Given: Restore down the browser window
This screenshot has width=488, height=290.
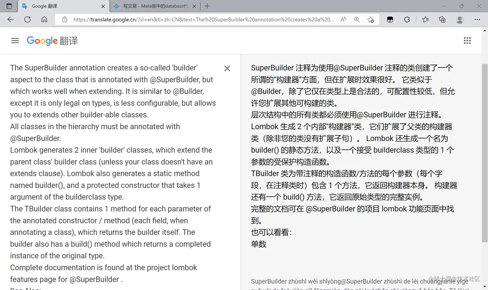Looking at the screenshot, I should coord(462,6).
